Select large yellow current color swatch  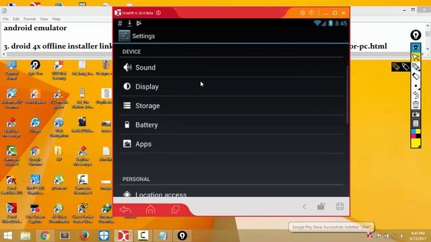click(x=416, y=143)
